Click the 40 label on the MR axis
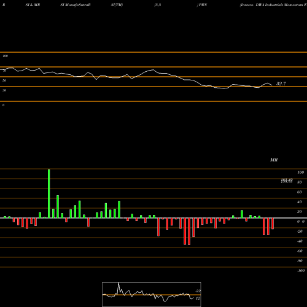Screen dimensions: 307x307 [299, 202]
